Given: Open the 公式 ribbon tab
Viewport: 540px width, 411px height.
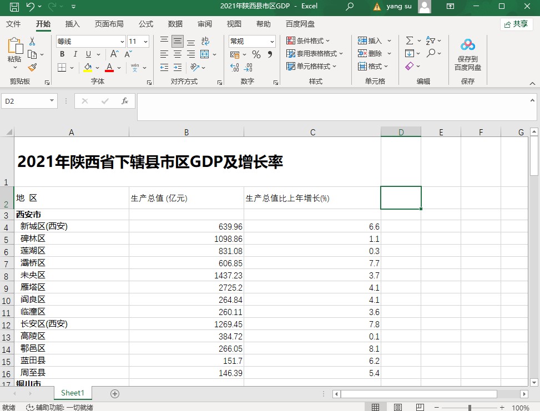Looking at the screenshot, I should (x=146, y=24).
